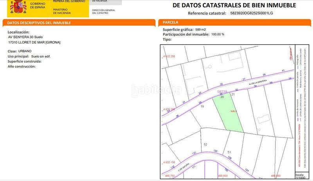
Task: Click the AV DE LA SENYERA street label
Action: pos(256,82)
